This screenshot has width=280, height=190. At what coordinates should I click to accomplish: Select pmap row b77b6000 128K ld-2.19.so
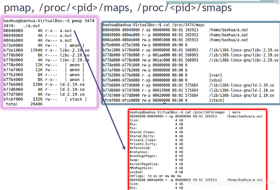click(44, 84)
